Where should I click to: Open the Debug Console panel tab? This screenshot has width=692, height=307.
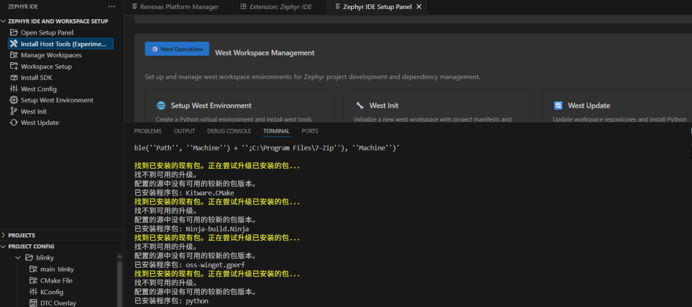(x=229, y=131)
